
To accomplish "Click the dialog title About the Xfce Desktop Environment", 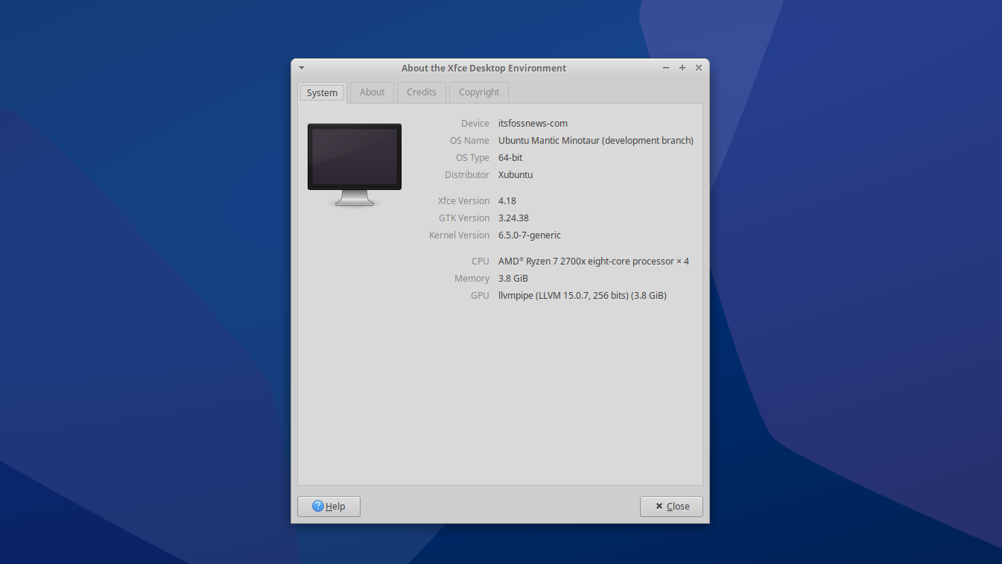I will tap(483, 68).
